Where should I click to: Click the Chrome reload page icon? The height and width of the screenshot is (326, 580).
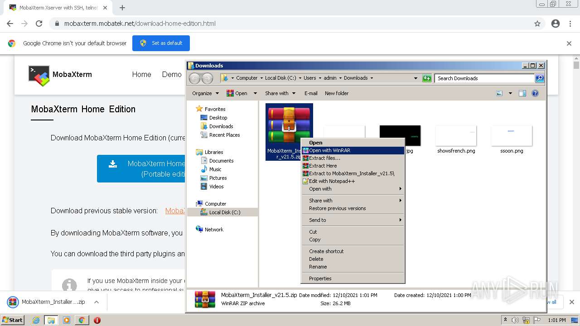click(x=39, y=24)
